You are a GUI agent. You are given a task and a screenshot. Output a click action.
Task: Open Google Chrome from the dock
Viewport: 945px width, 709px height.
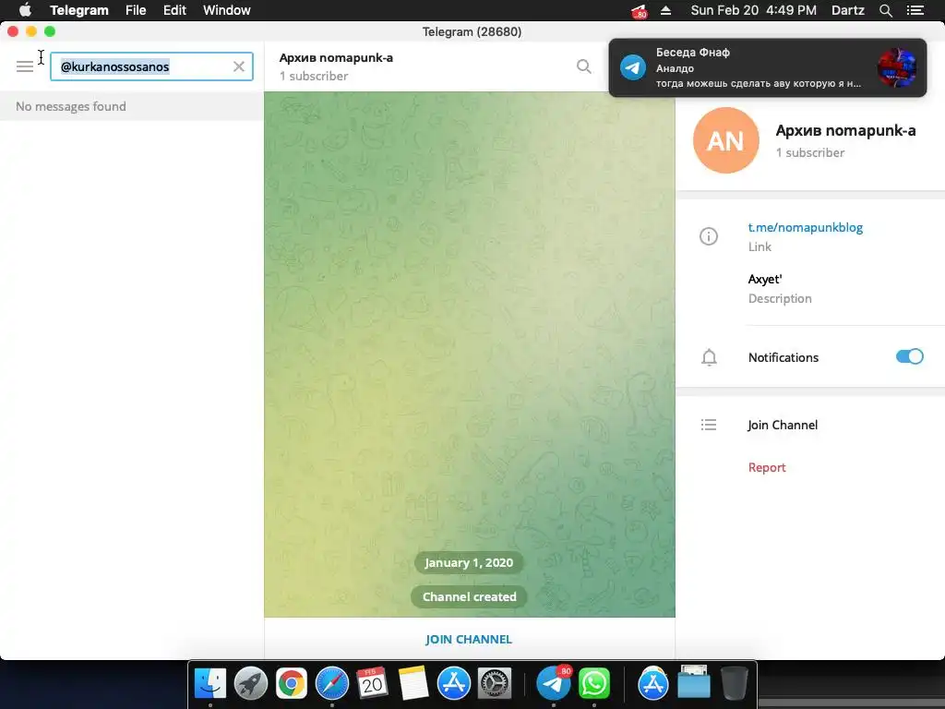coord(291,684)
